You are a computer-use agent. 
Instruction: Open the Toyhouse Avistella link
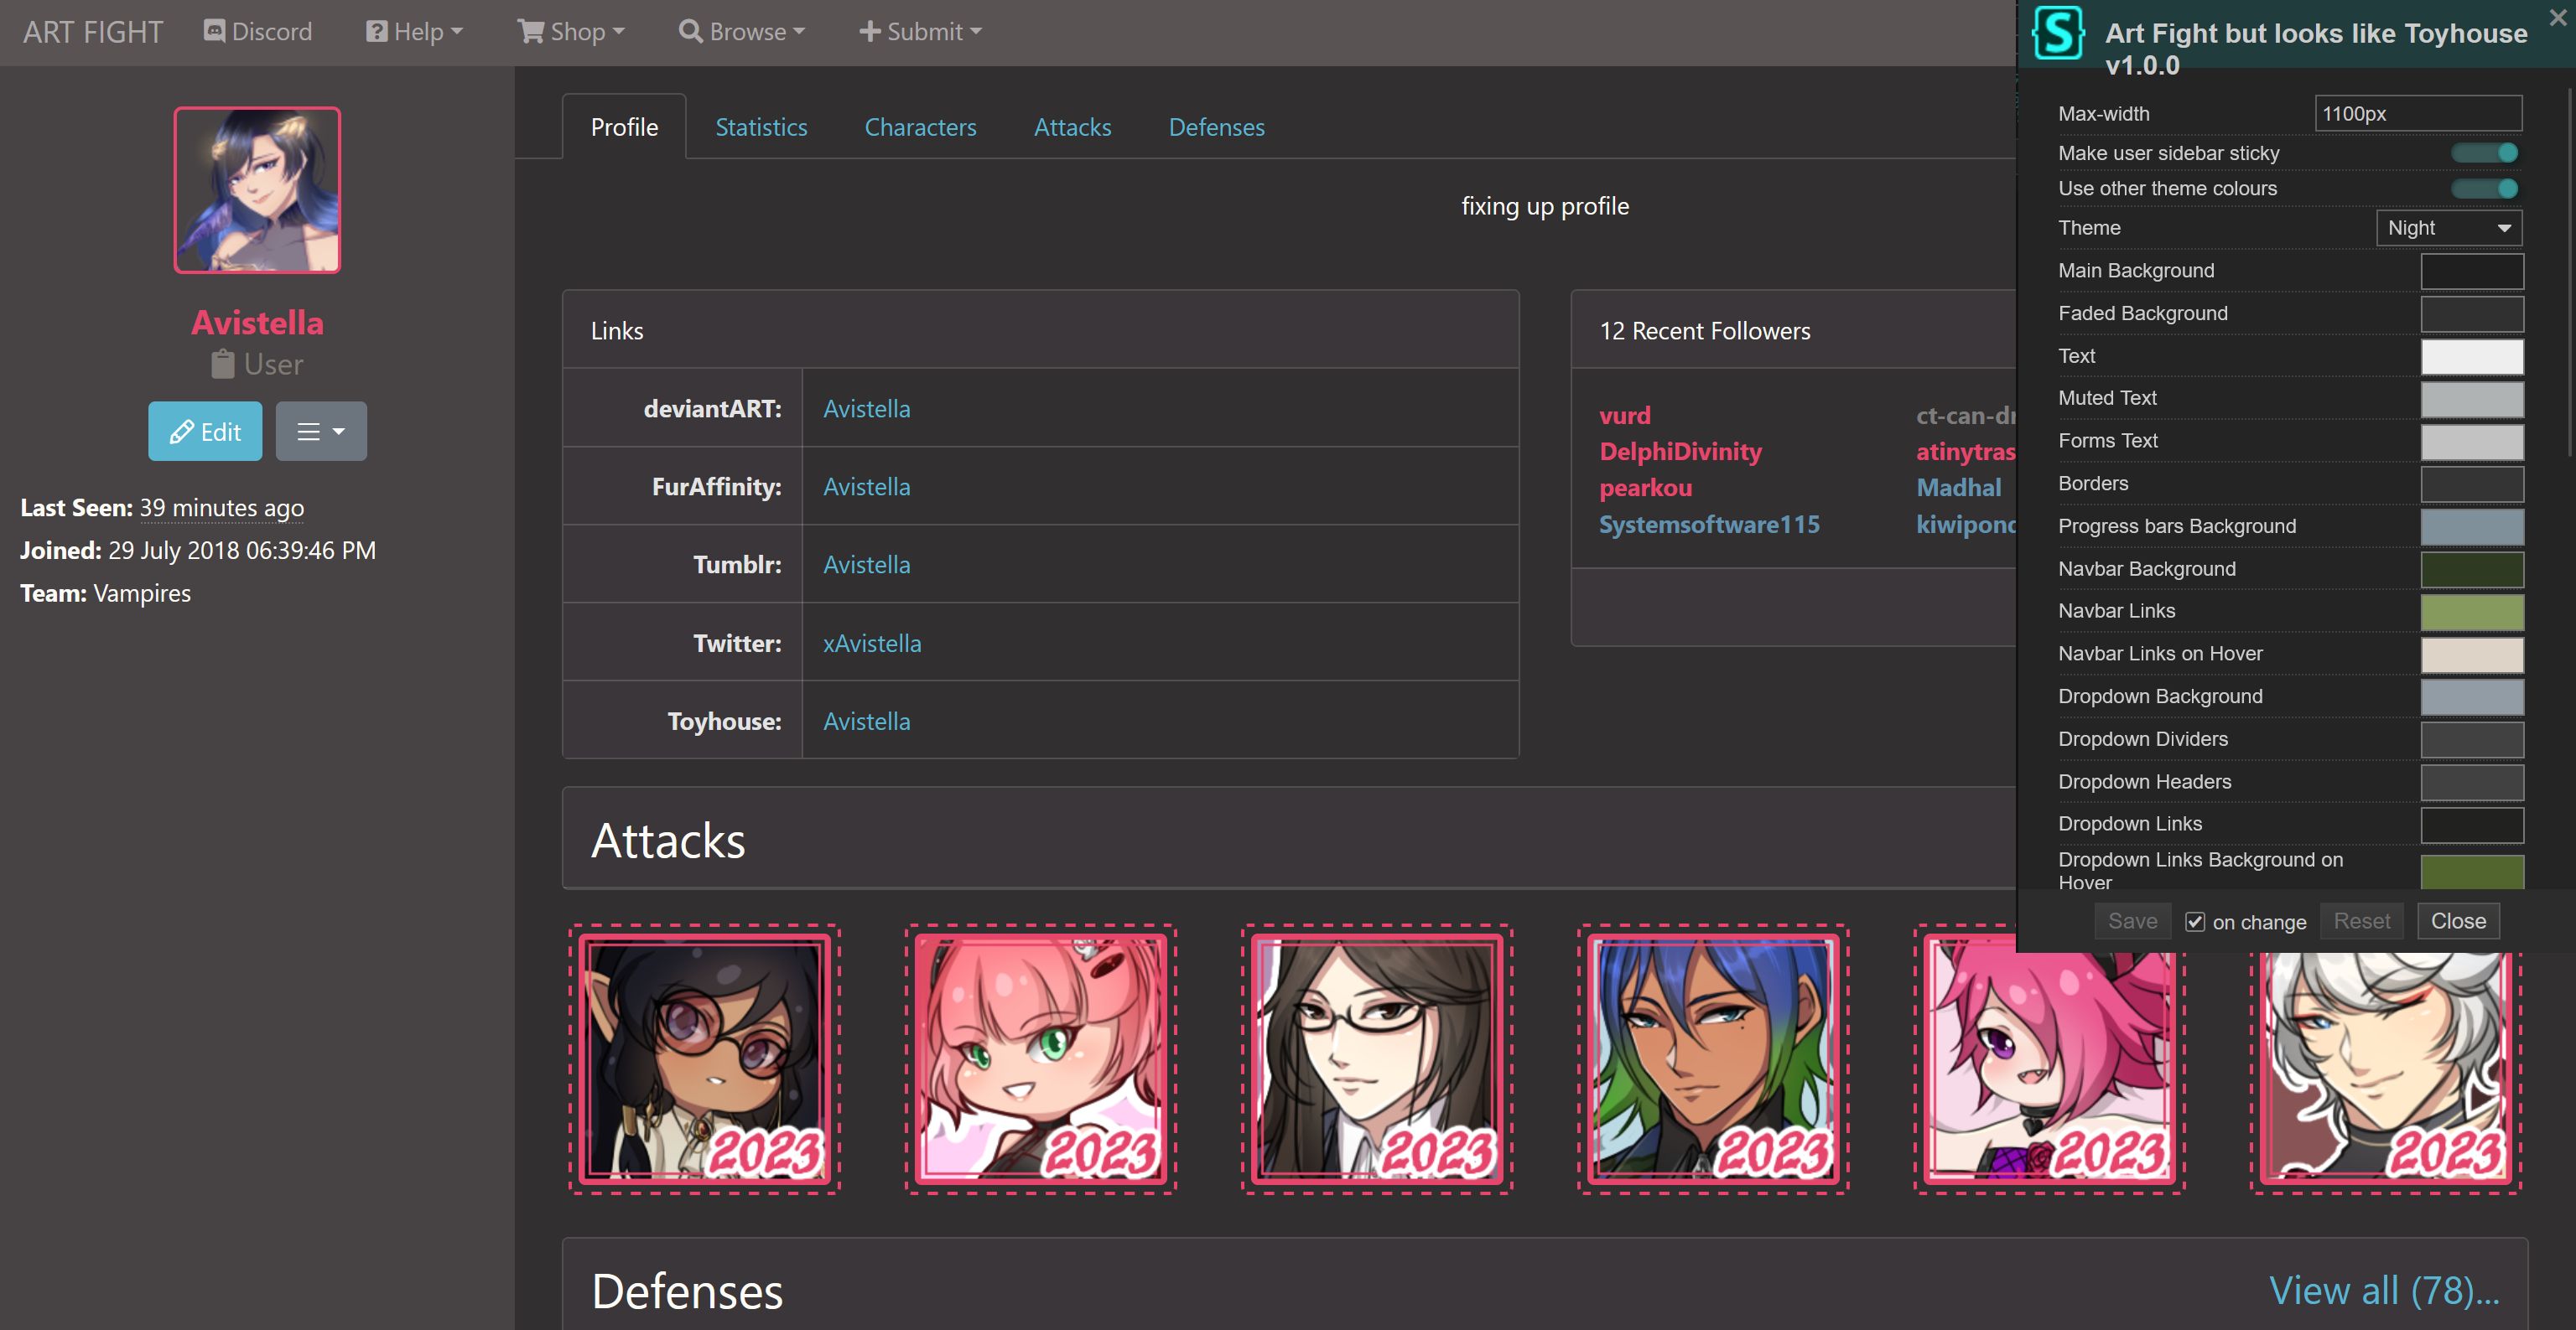[866, 722]
